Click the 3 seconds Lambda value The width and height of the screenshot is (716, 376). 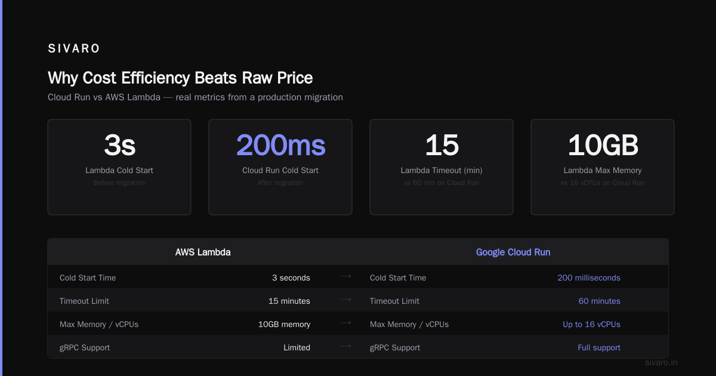[x=291, y=278]
